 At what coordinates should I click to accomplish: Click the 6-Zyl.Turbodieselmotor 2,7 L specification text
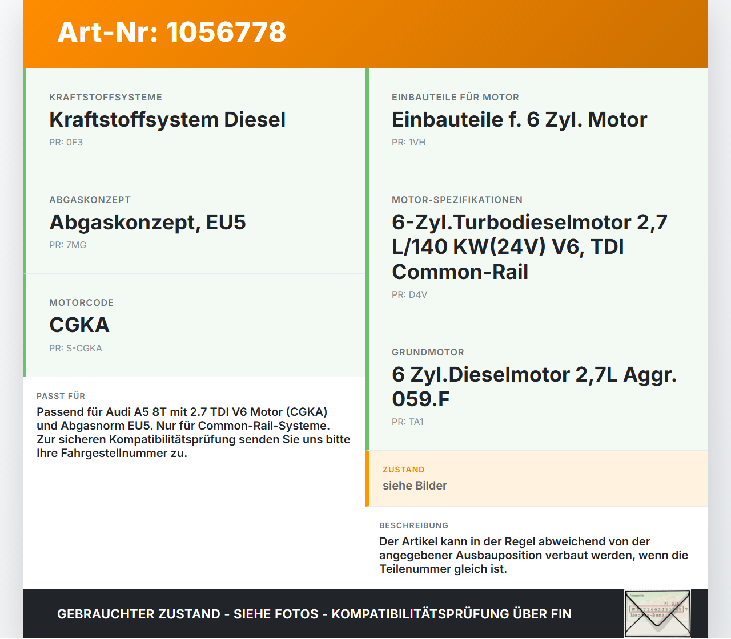coord(530,247)
